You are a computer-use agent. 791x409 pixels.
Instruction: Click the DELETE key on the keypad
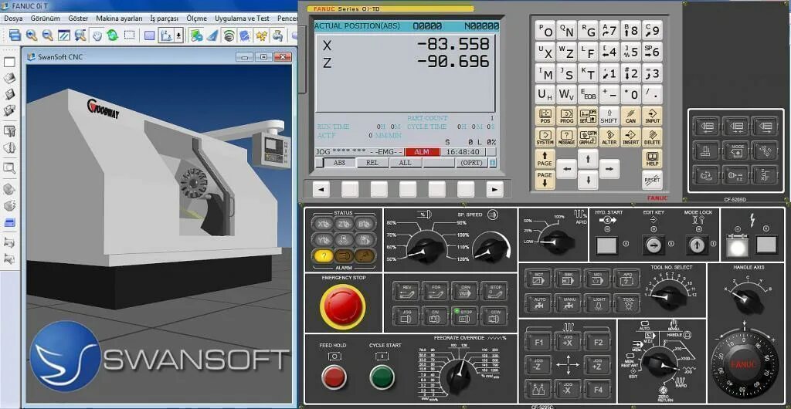click(x=652, y=137)
